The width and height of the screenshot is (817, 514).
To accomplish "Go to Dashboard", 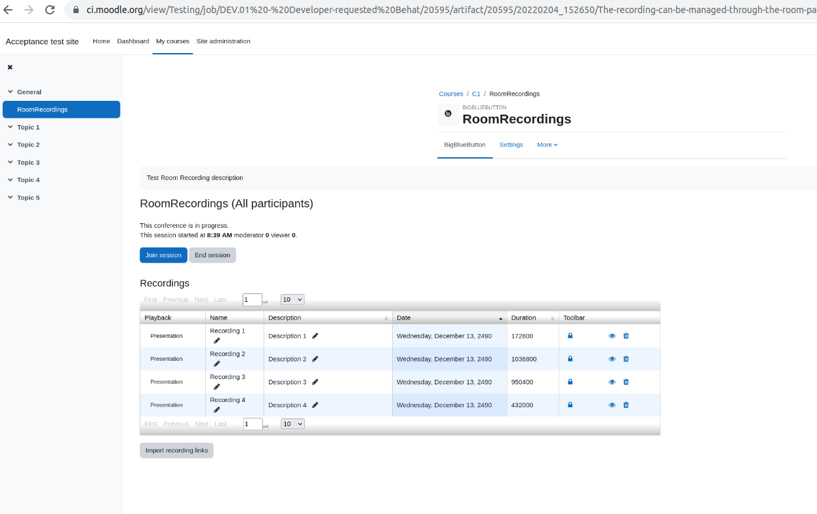I will (133, 41).
